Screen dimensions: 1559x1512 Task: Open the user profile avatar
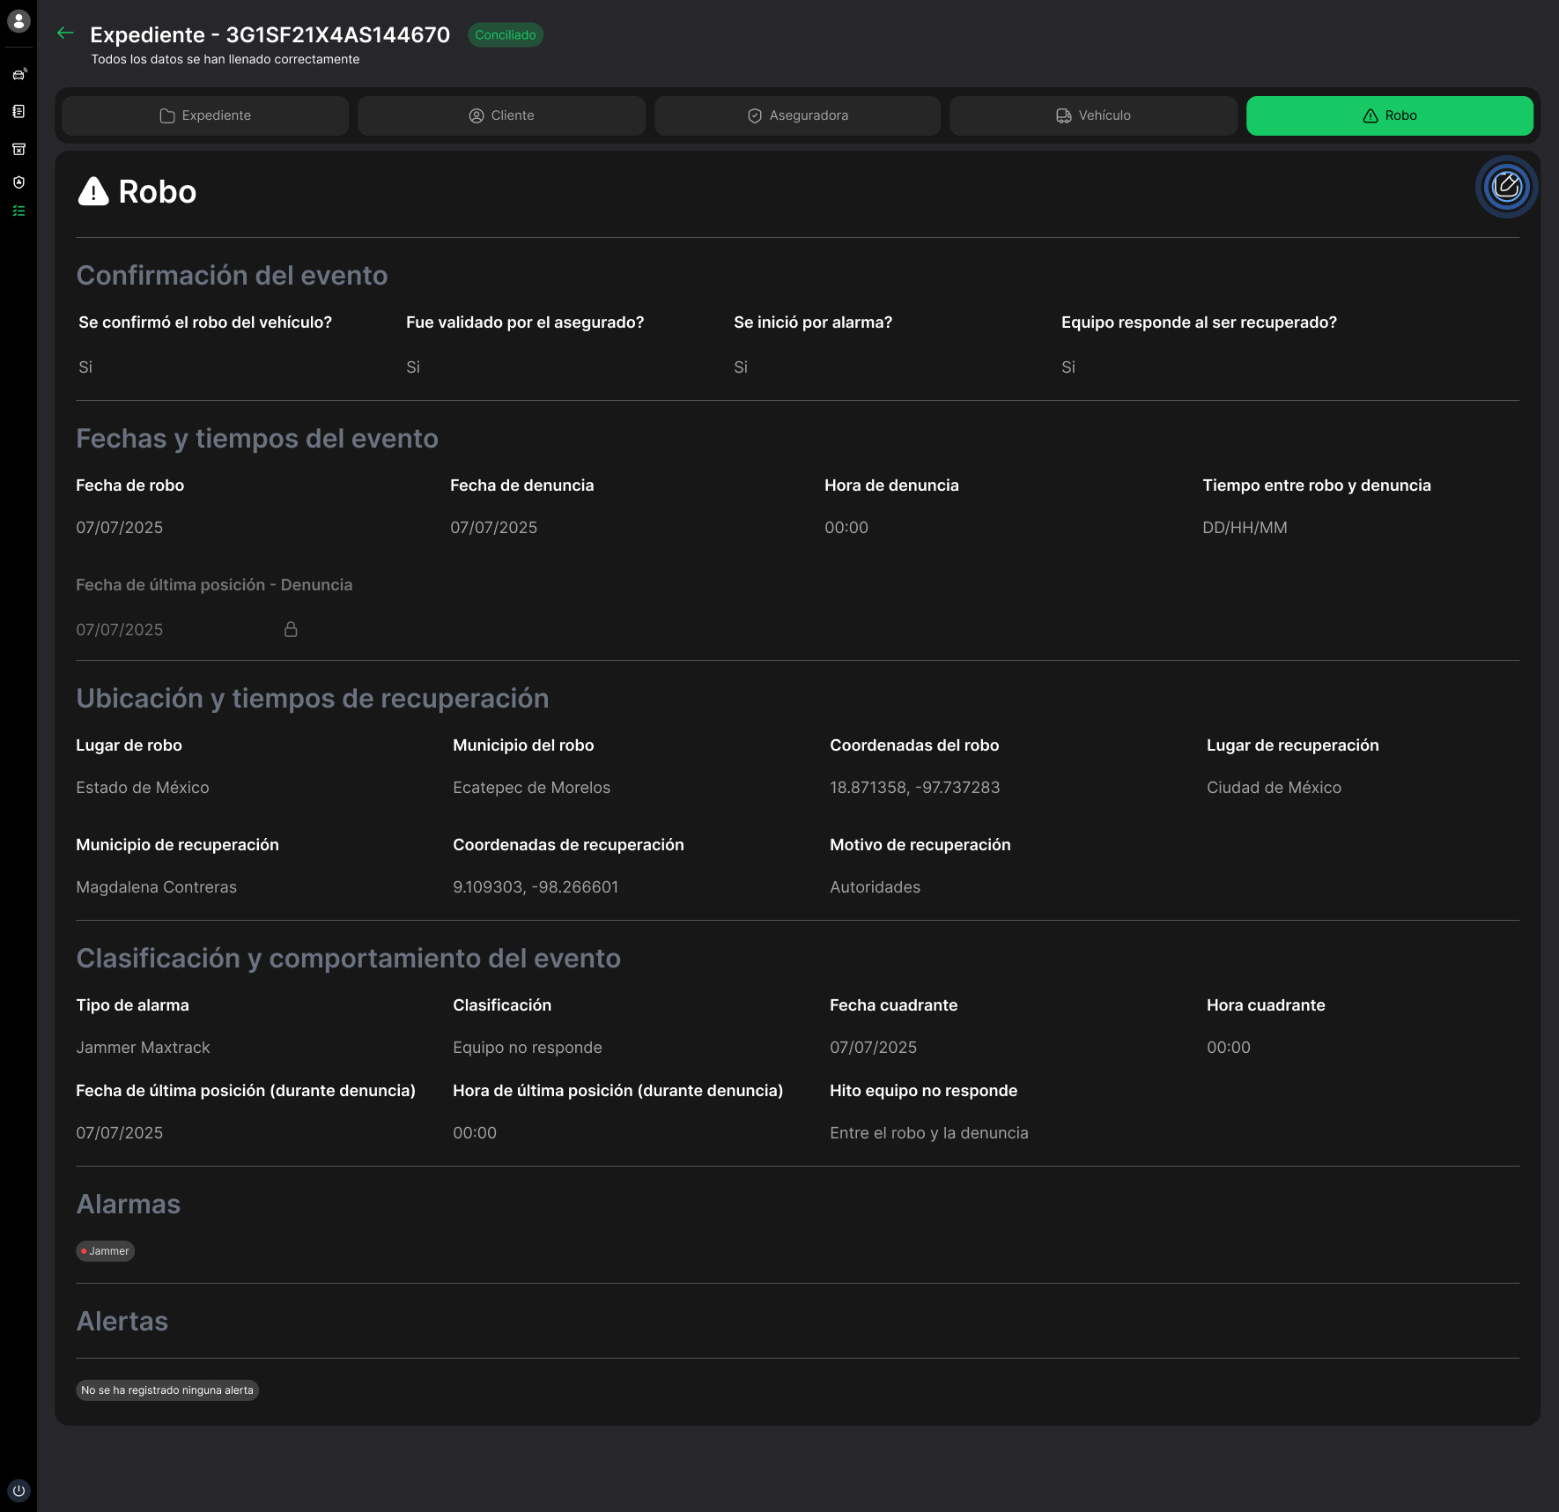[x=18, y=21]
